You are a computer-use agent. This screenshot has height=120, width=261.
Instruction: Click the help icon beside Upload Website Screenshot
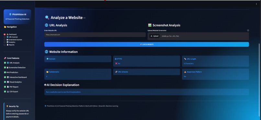coord(248,31)
